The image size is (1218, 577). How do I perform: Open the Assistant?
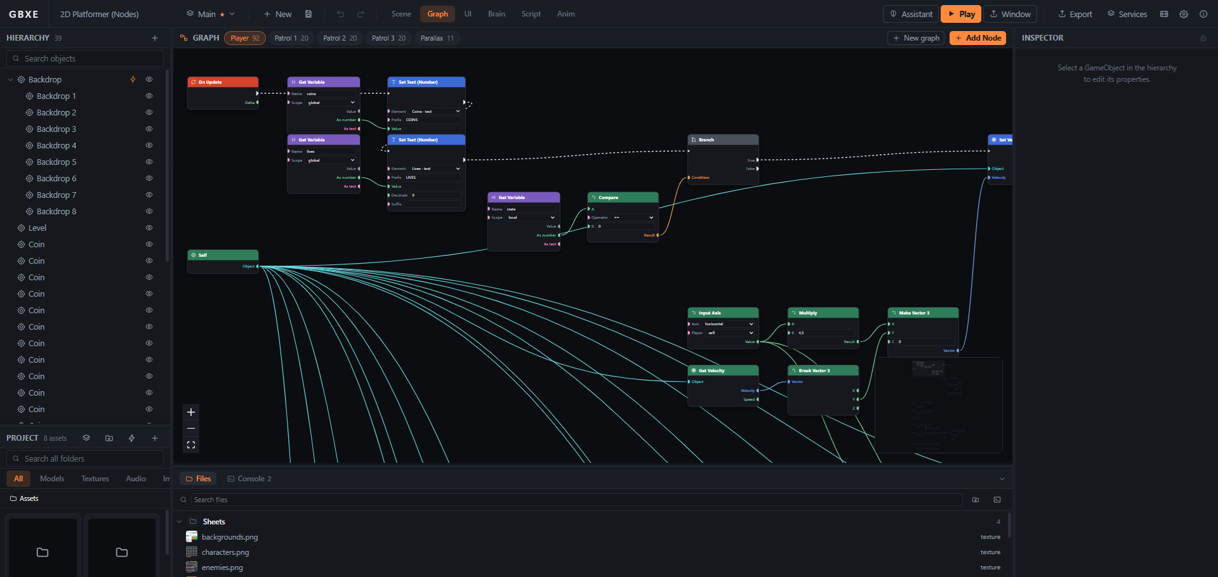(911, 14)
